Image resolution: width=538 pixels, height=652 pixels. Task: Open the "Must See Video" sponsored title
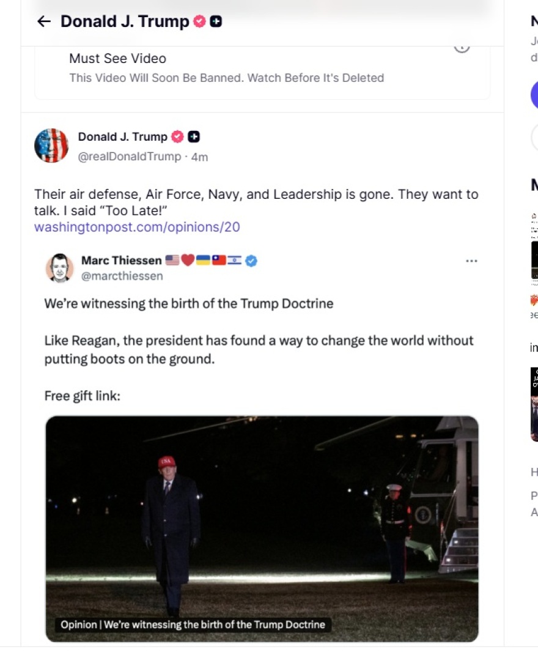(117, 59)
